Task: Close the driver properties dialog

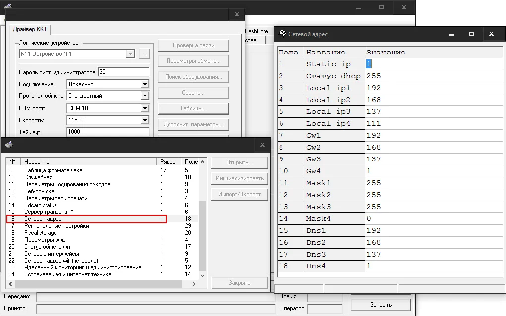Action: click(237, 14)
